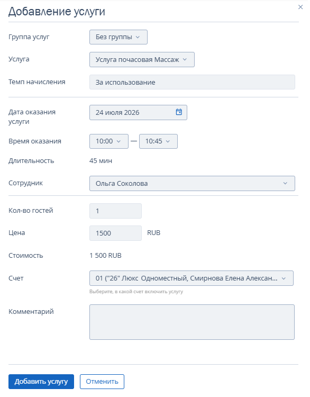This screenshot has height=397, width=310.
Task: Open the start time 10:00 dropdown
Action: (x=110, y=142)
